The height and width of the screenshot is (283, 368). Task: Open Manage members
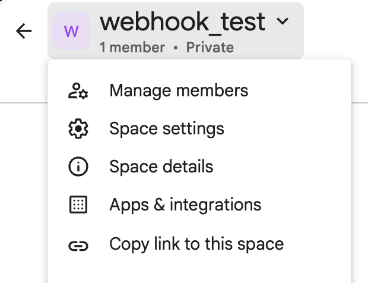199,91
